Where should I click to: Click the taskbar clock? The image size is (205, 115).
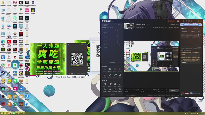(201, 113)
